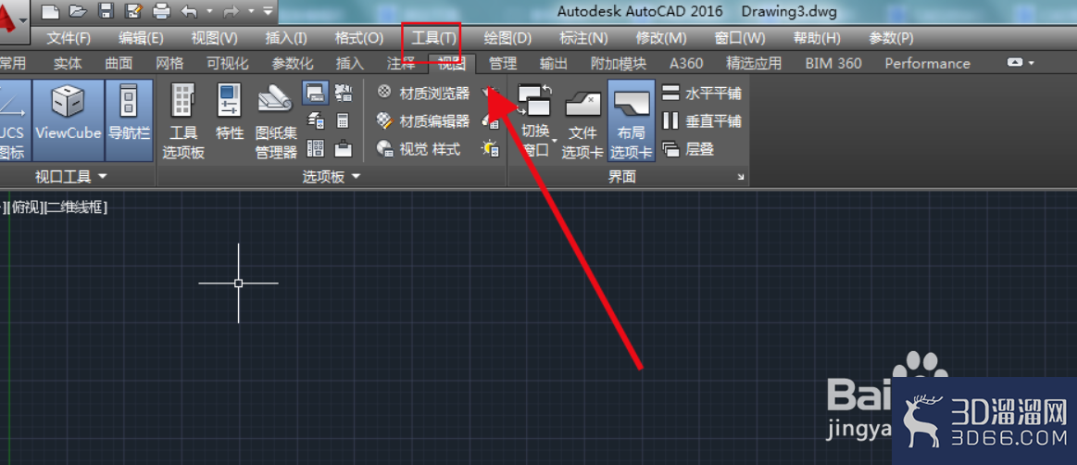Screen dimensions: 1077x465
Task: Open the 视觉 样式 visual styles manager
Action: click(419, 148)
